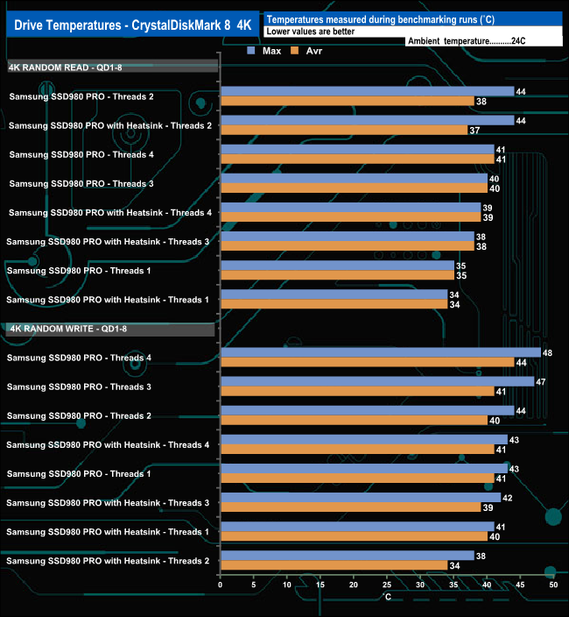The height and width of the screenshot is (617, 569).
Task: Click the blue Max bar valued 42
Action: (x=361, y=498)
